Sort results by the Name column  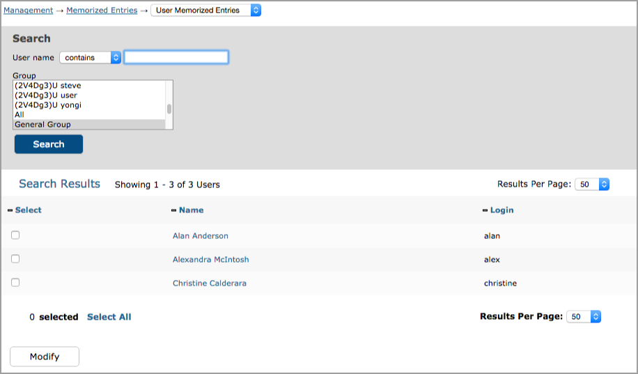[192, 210]
